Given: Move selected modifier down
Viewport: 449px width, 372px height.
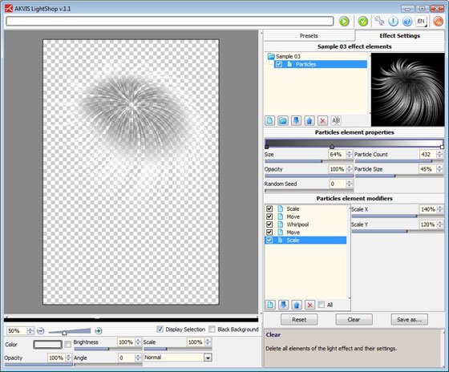Looking at the screenshot, I should [x=283, y=305].
